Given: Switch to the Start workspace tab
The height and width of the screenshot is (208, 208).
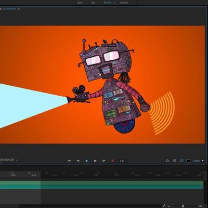Looking at the screenshot, I should [80, 3].
